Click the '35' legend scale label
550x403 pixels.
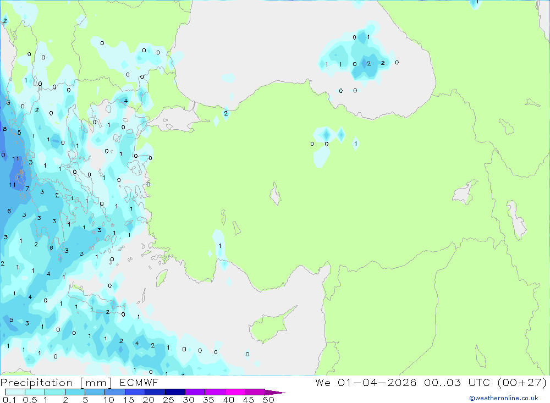point(208,400)
